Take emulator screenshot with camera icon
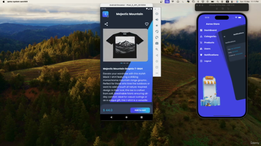Image resolution: width=261 pixels, height=146 pixels. pyautogui.click(x=157, y=43)
